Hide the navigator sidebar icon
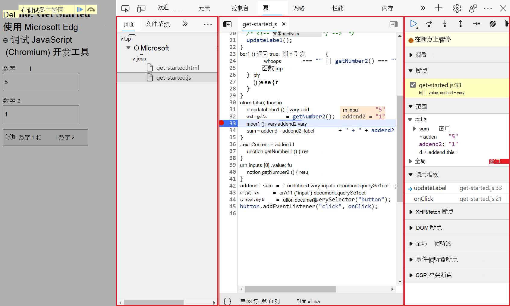The height and width of the screenshot is (306, 510). click(227, 24)
